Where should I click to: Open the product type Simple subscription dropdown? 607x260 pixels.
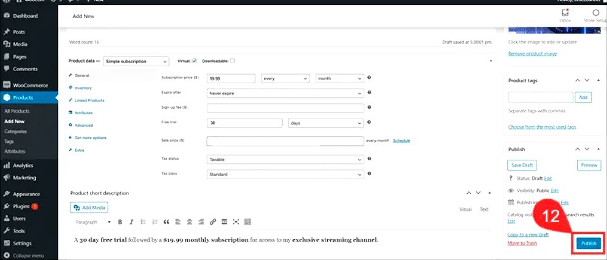[136, 61]
